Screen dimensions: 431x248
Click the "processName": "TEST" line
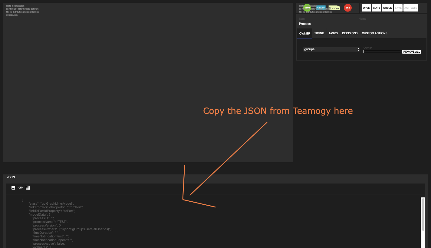click(50, 222)
